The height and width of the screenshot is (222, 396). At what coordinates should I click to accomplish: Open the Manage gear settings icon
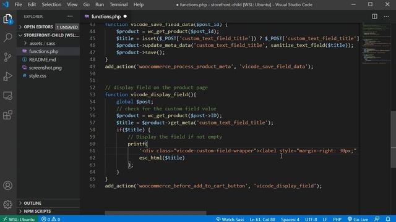point(7,204)
